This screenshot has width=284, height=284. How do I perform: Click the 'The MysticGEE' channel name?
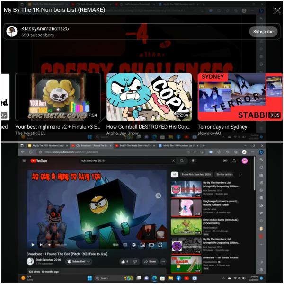point(30,133)
